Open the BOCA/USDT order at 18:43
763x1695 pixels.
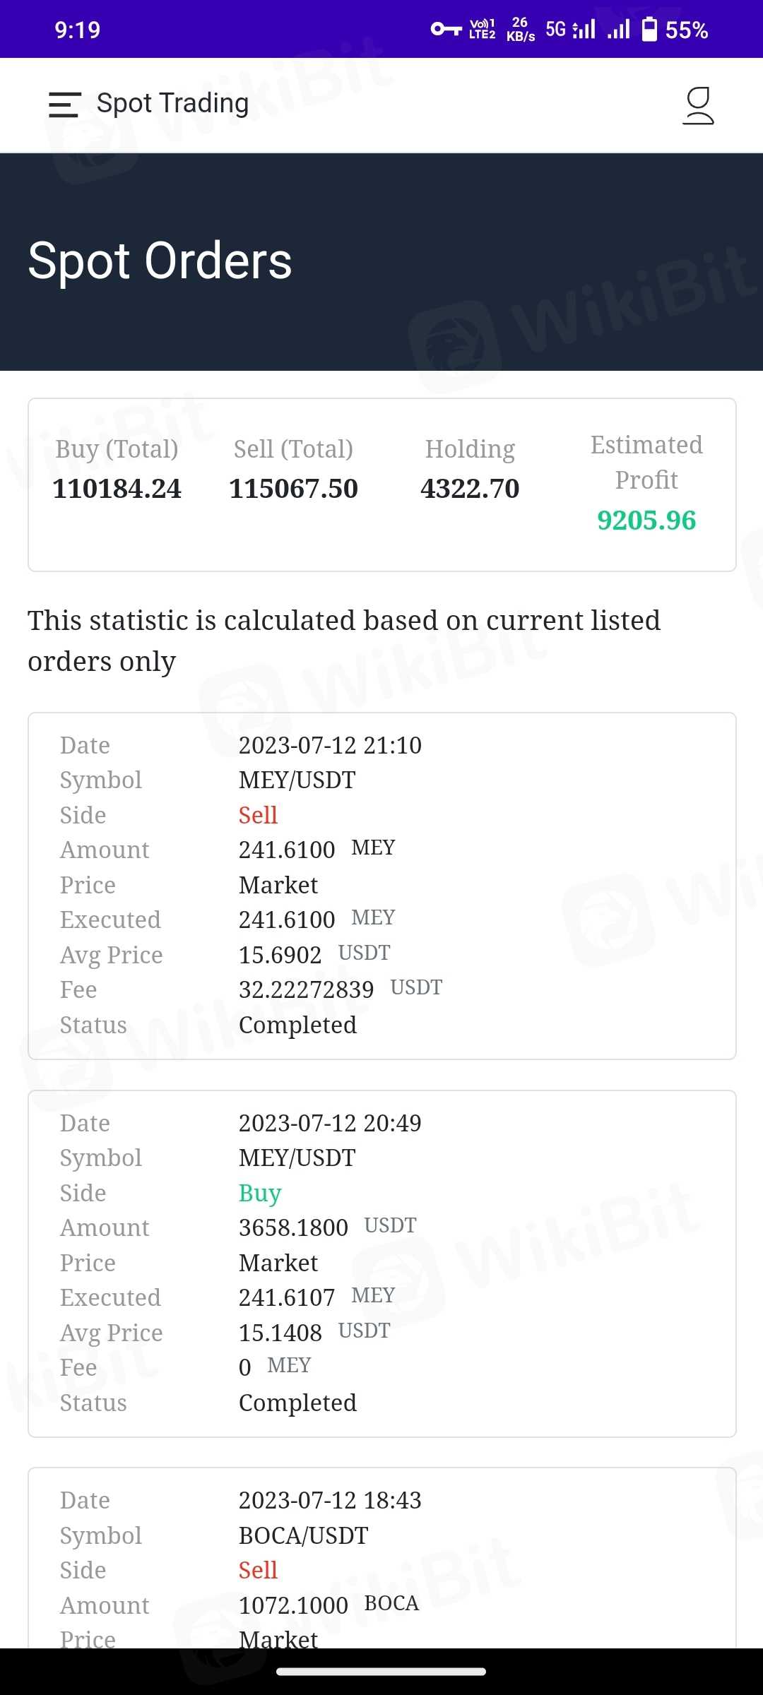[x=381, y=1554]
